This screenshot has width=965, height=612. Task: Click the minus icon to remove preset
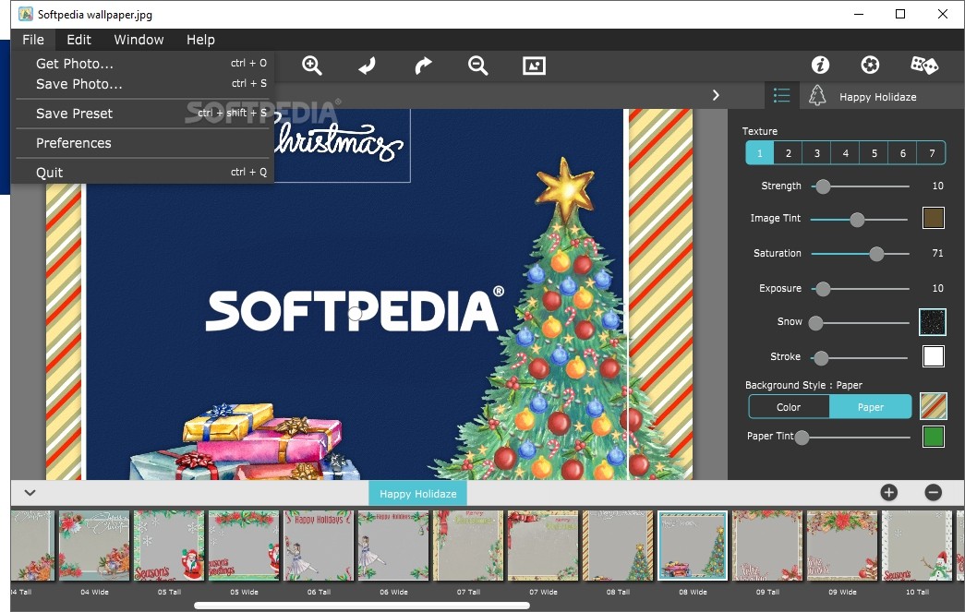933,492
